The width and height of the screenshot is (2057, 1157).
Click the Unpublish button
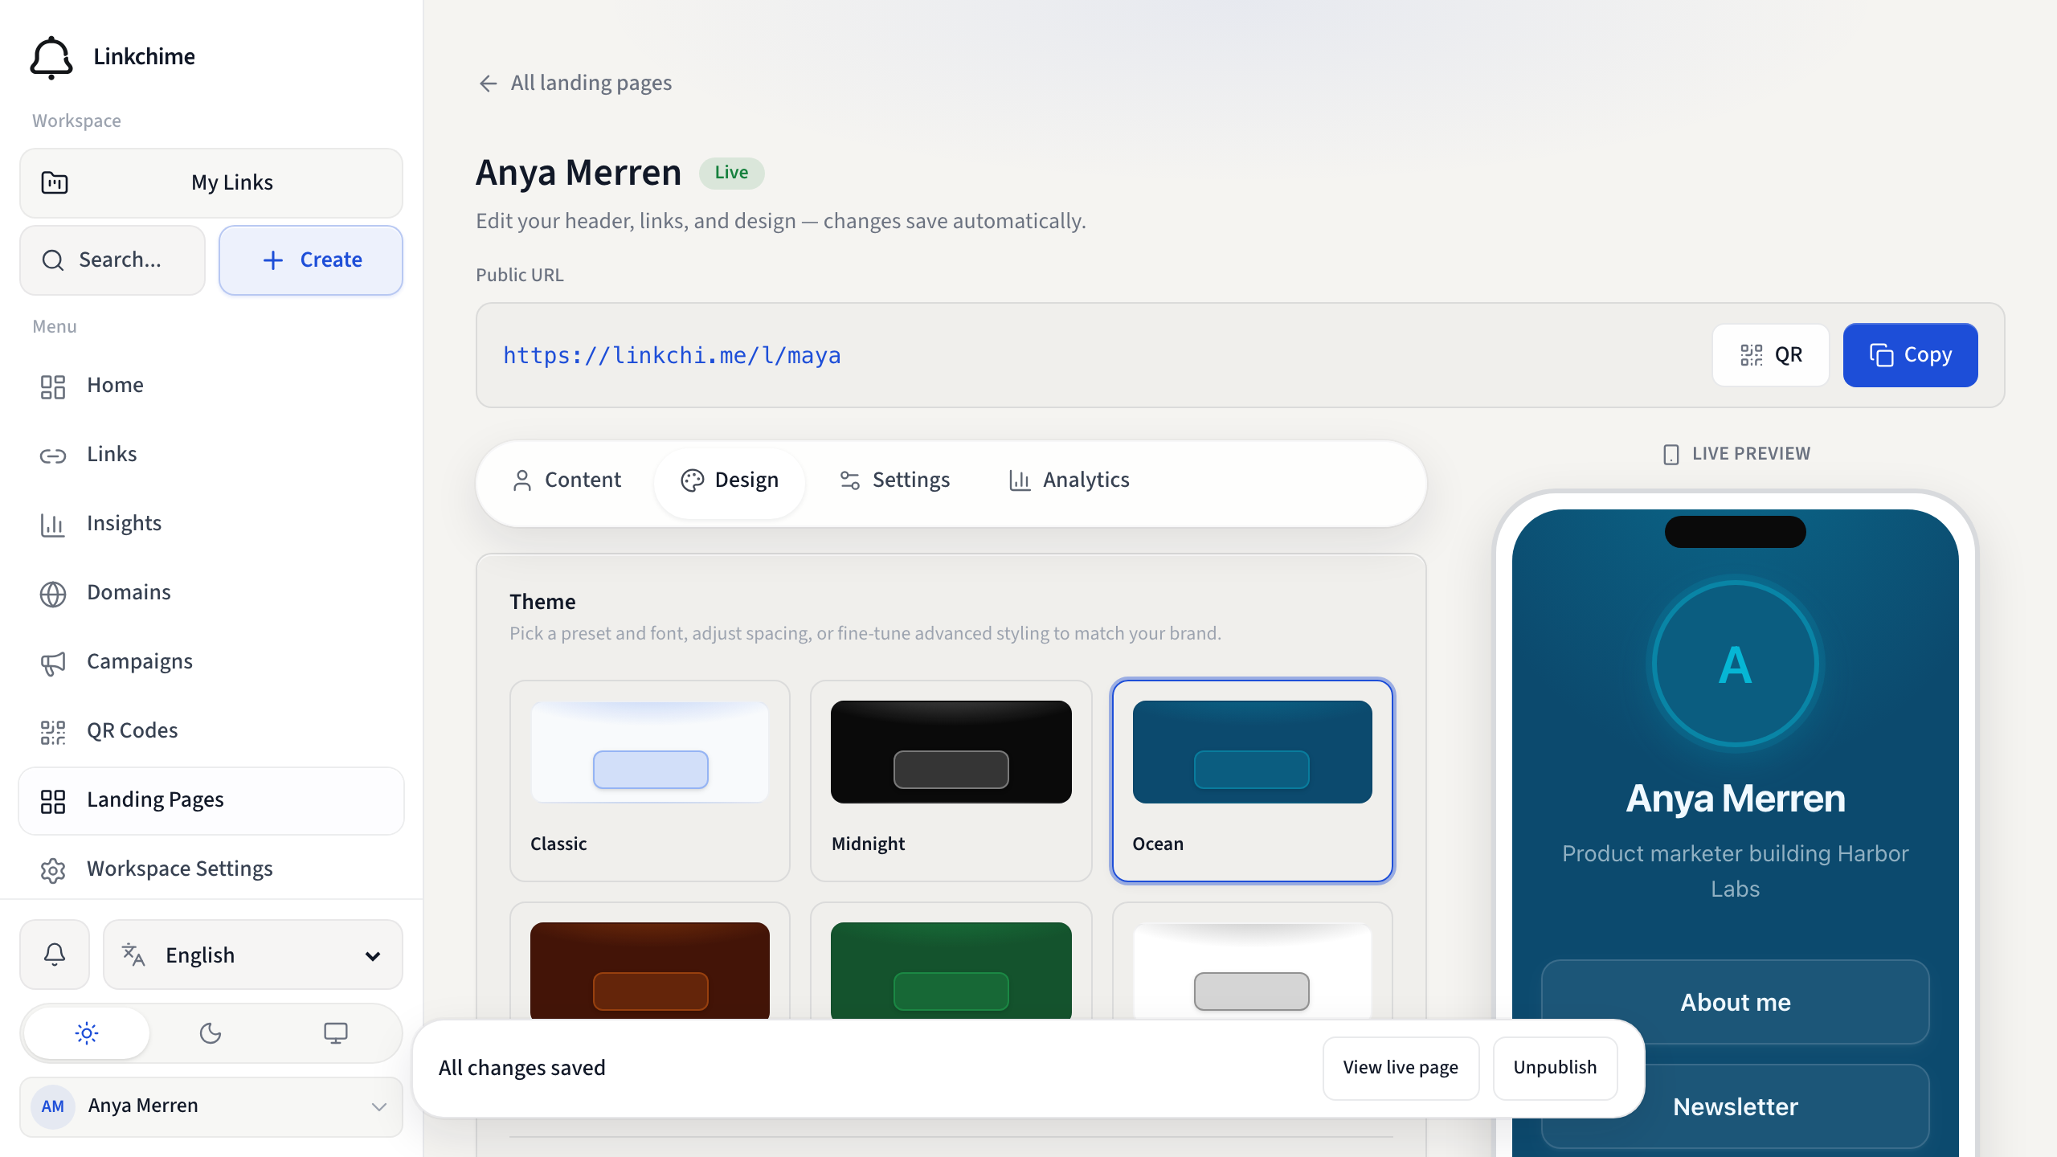(1555, 1068)
